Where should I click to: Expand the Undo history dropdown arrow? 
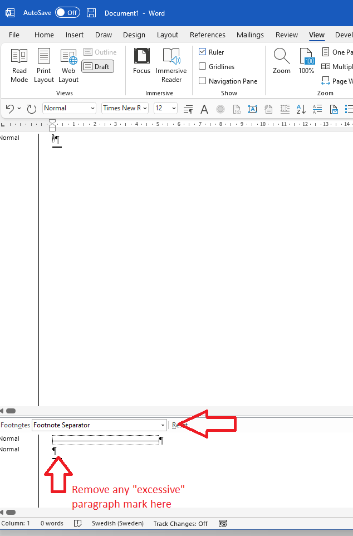pyautogui.click(x=19, y=109)
